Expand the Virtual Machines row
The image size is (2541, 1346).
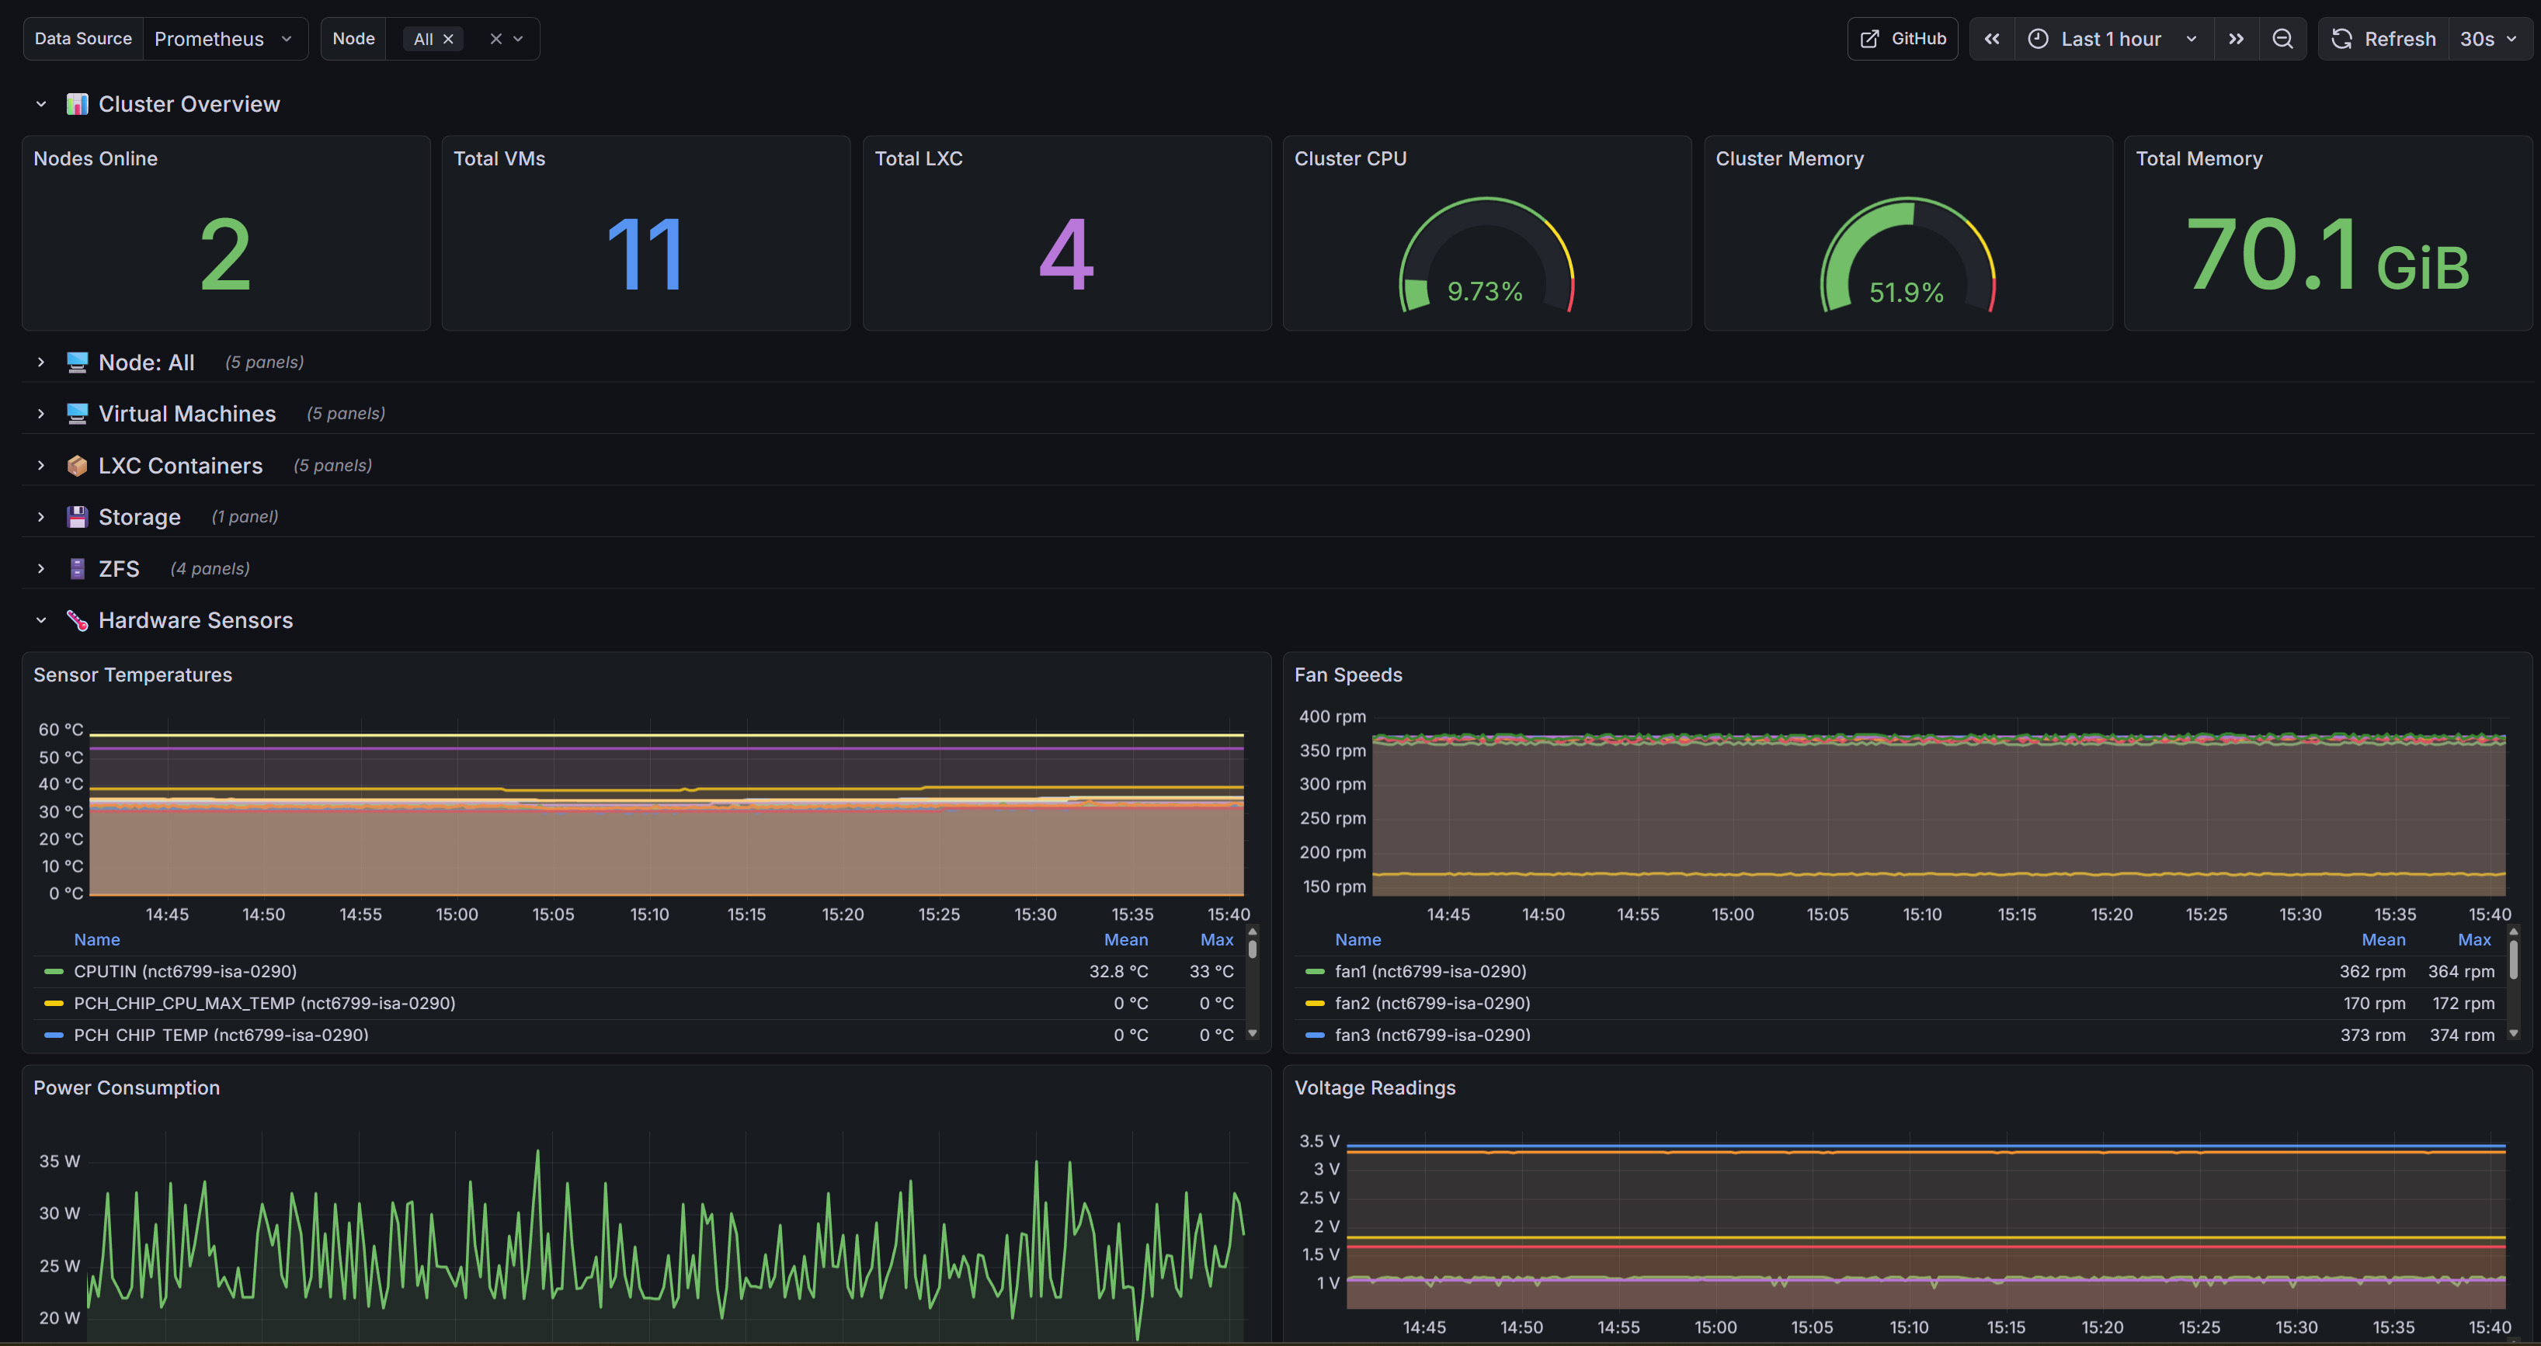[187, 413]
